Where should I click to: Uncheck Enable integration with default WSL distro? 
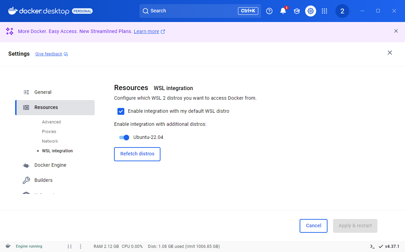click(121, 111)
